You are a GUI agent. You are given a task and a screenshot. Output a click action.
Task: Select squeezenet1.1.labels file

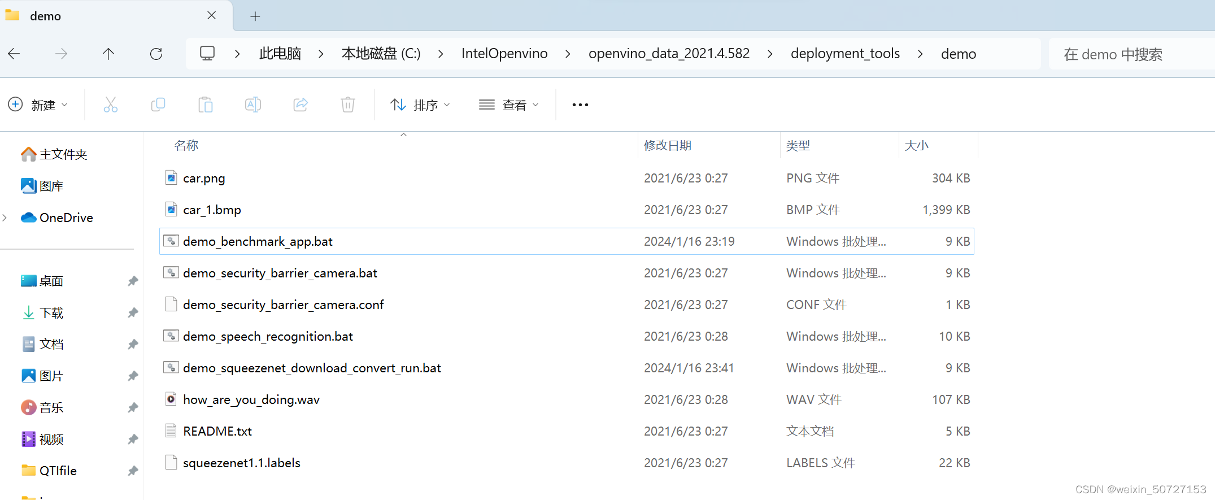coord(567,463)
